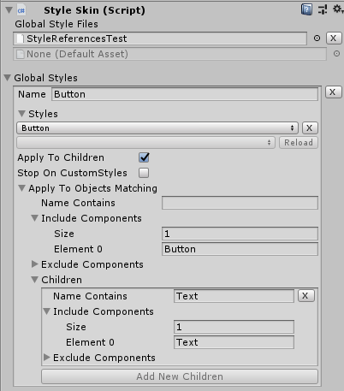
Task: Collapse the Apply To Objects Matching foldout
Action: 21,188
